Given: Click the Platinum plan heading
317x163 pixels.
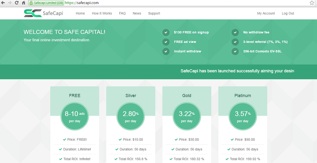Looking at the screenshot, I should [x=243, y=96].
